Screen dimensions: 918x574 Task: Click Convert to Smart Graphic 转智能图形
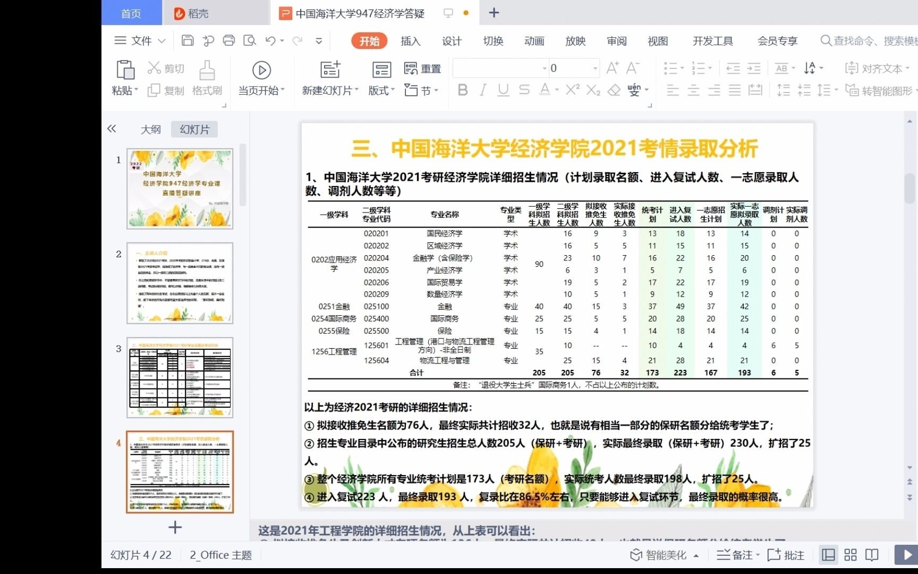[x=881, y=90]
